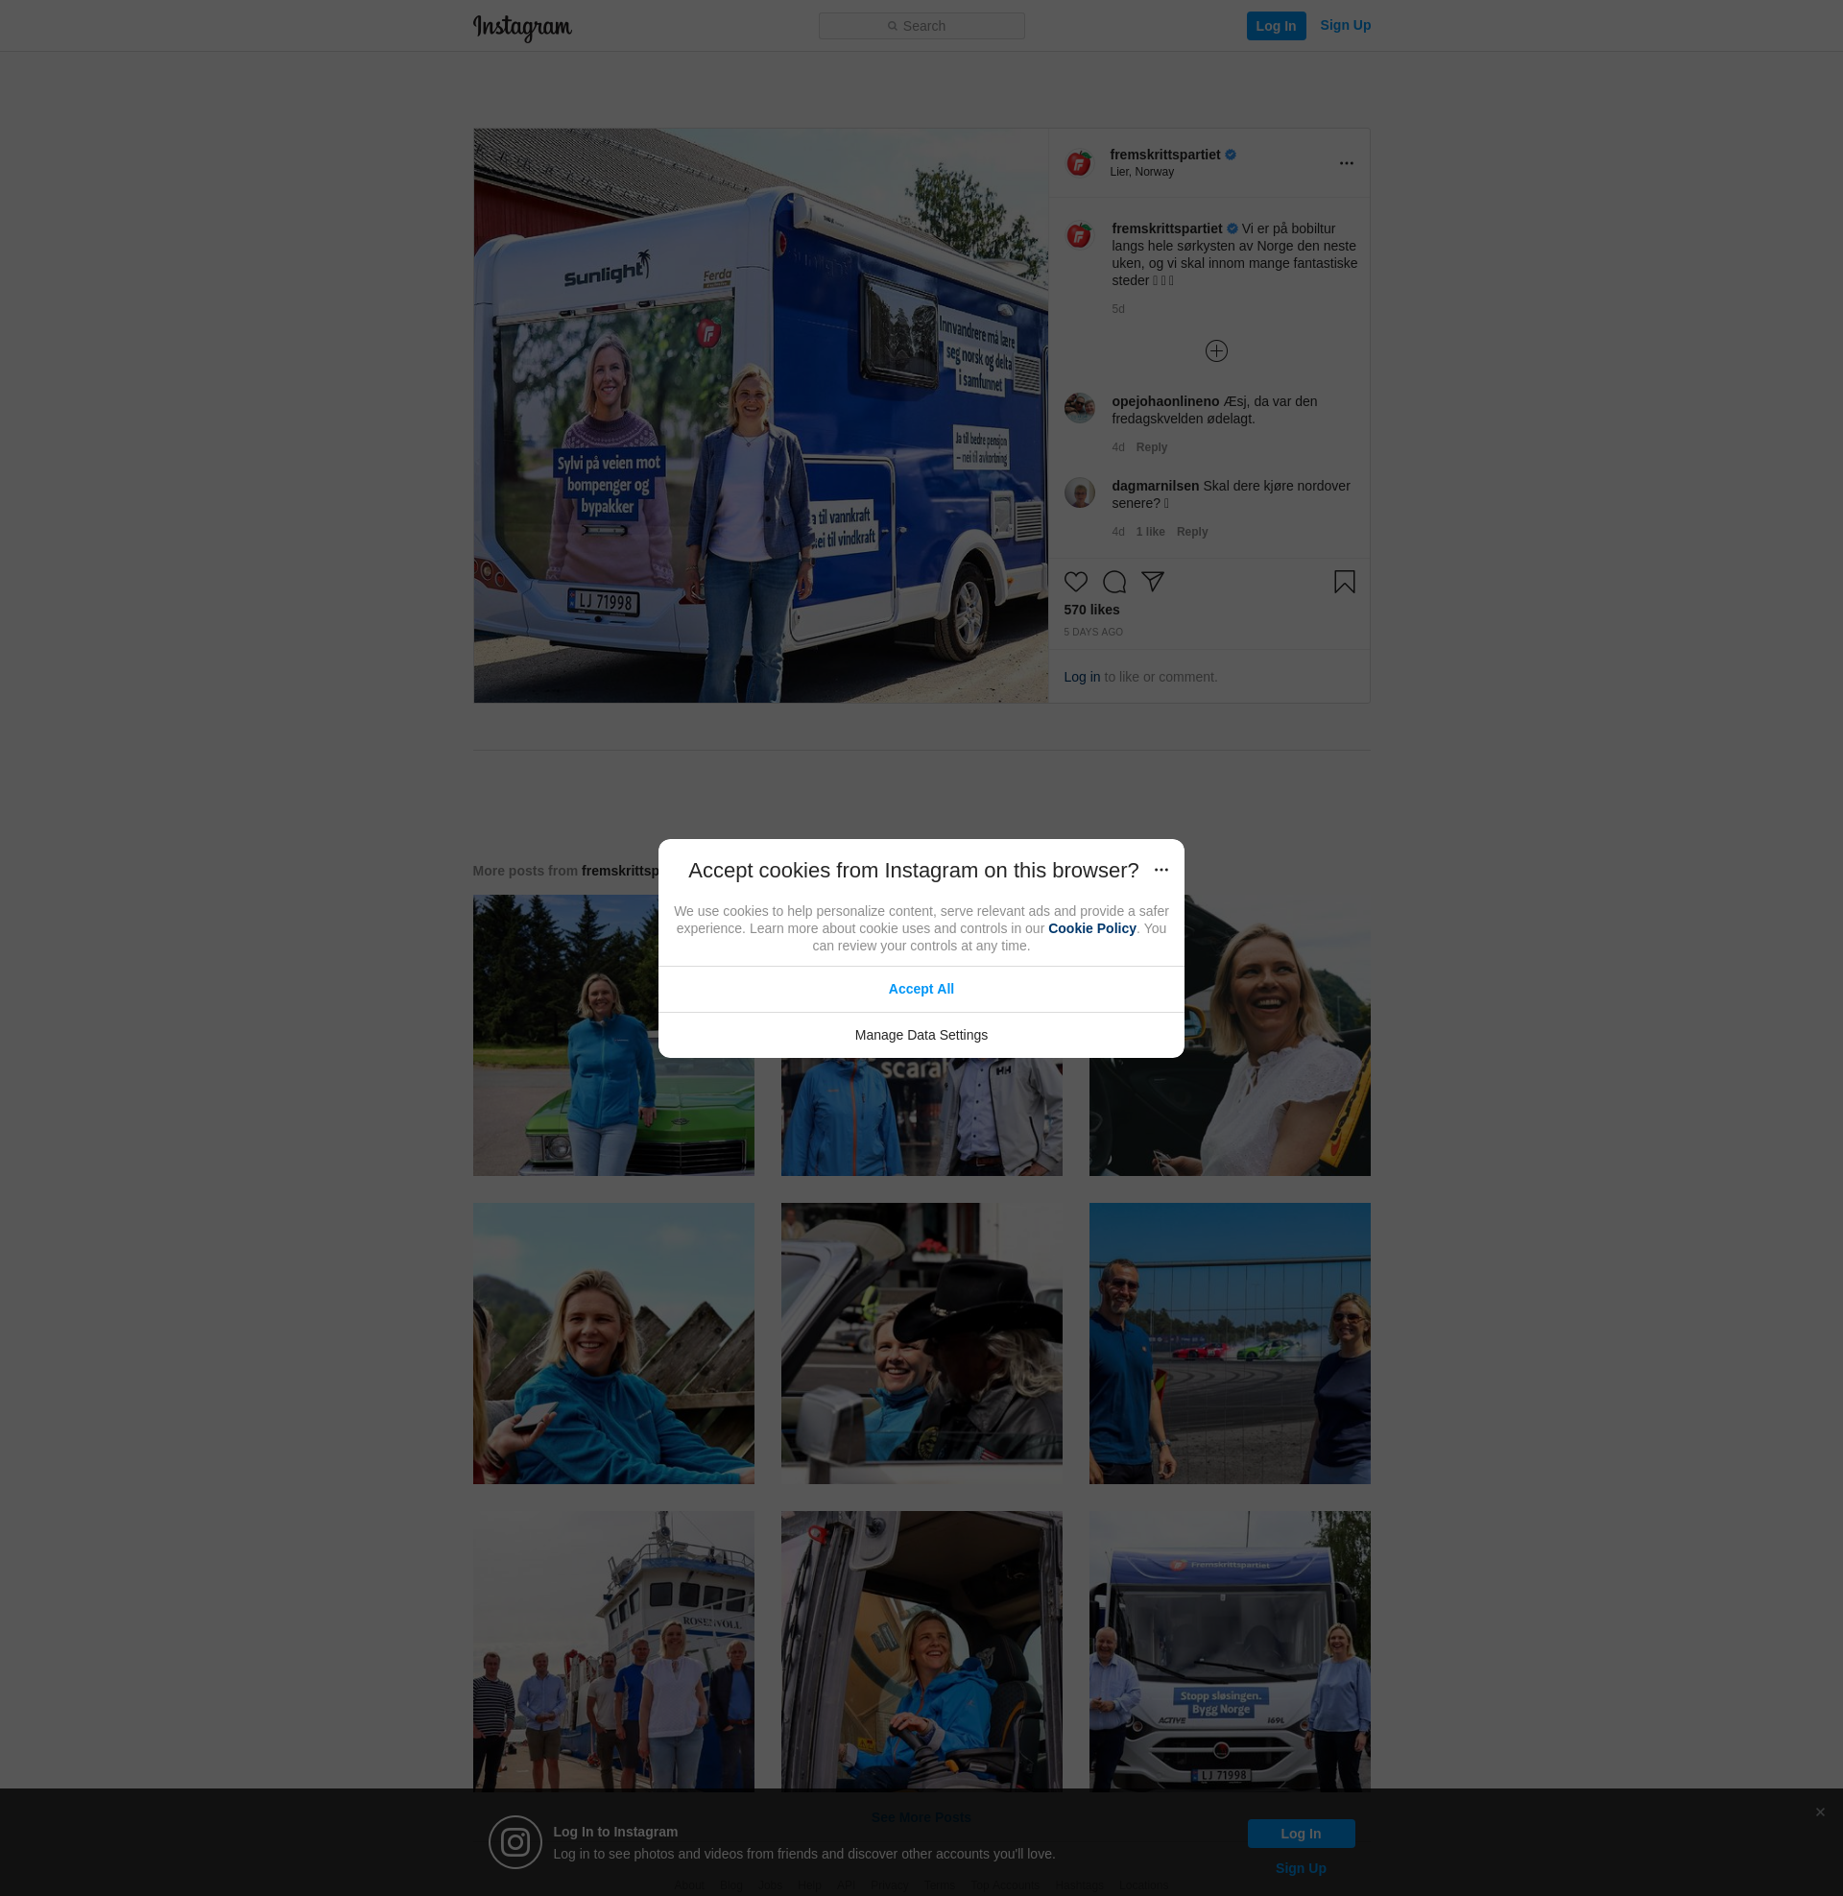Reply to opejohaonlineno's comment
Viewport: 1843px width, 1896px height.
click(x=1151, y=447)
